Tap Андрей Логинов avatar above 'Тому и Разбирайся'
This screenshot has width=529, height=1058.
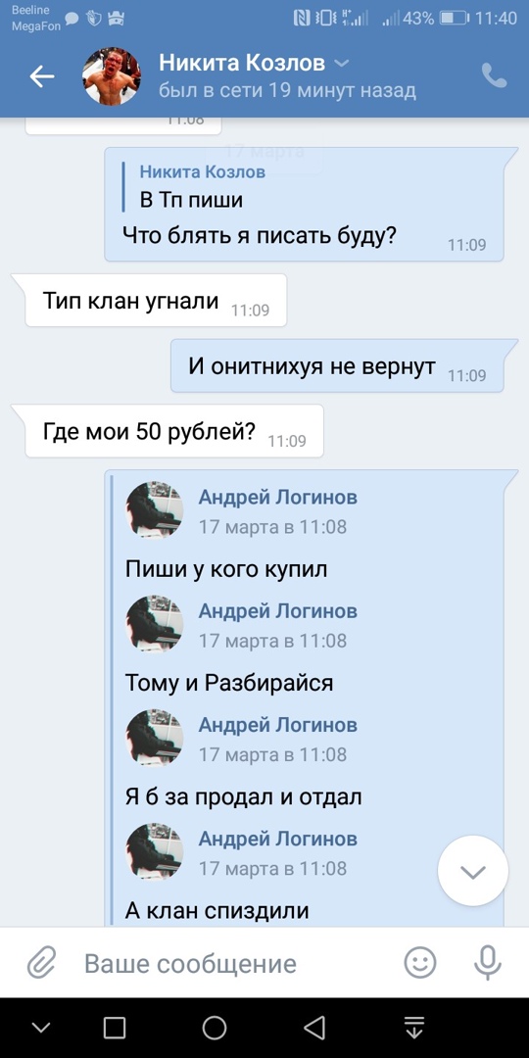pyautogui.click(x=155, y=623)
